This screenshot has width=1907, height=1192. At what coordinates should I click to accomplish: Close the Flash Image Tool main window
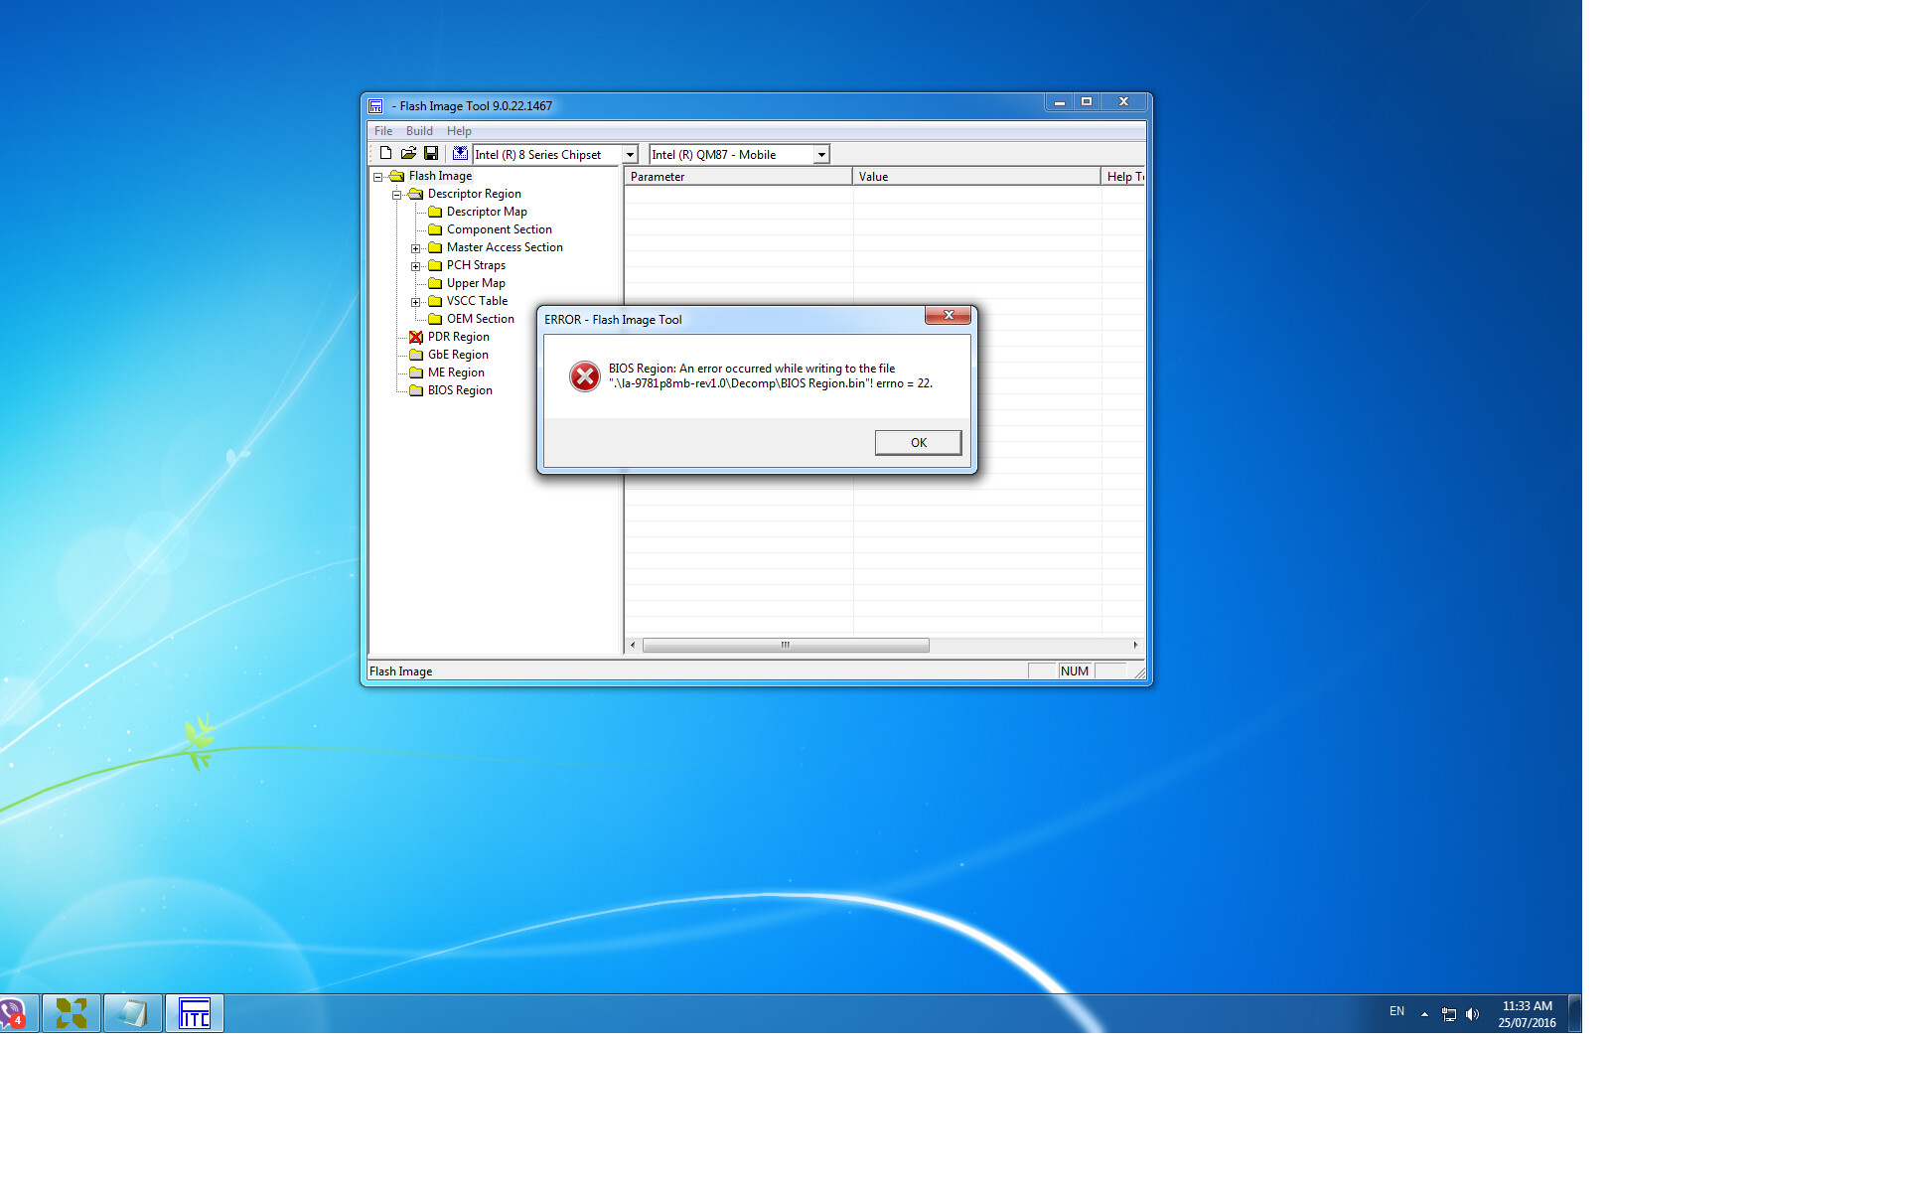point(1124,102)
